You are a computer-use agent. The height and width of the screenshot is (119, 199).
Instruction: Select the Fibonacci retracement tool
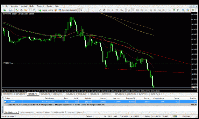click(108, 10)
